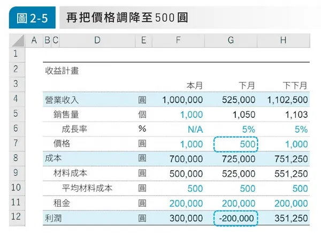
Task: Select cost cell 725,000
Action: (x=239, y=159)
